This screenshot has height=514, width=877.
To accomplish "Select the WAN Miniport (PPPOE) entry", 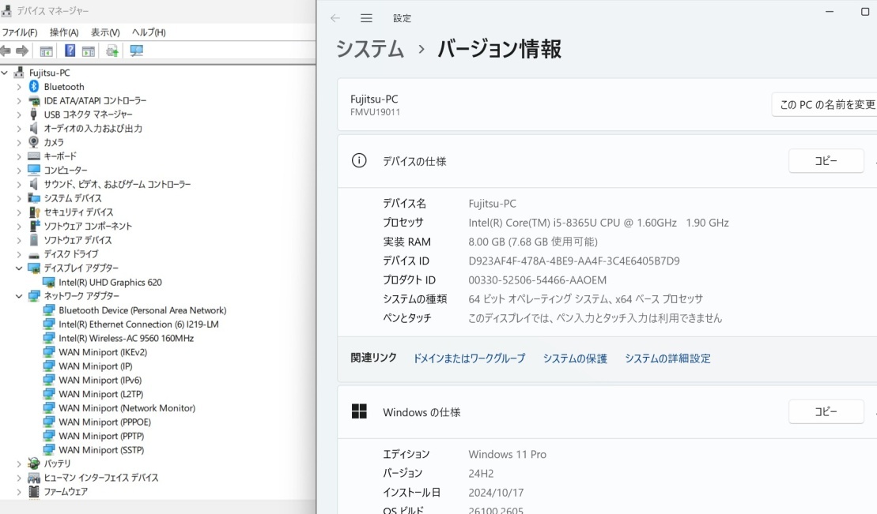I will tap(105, 422).
